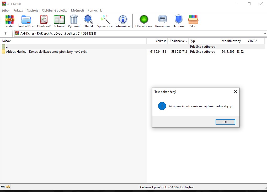This screenshot has height=192, width=267.
Task: Confirm the dialog with OK
Action: 225,122
